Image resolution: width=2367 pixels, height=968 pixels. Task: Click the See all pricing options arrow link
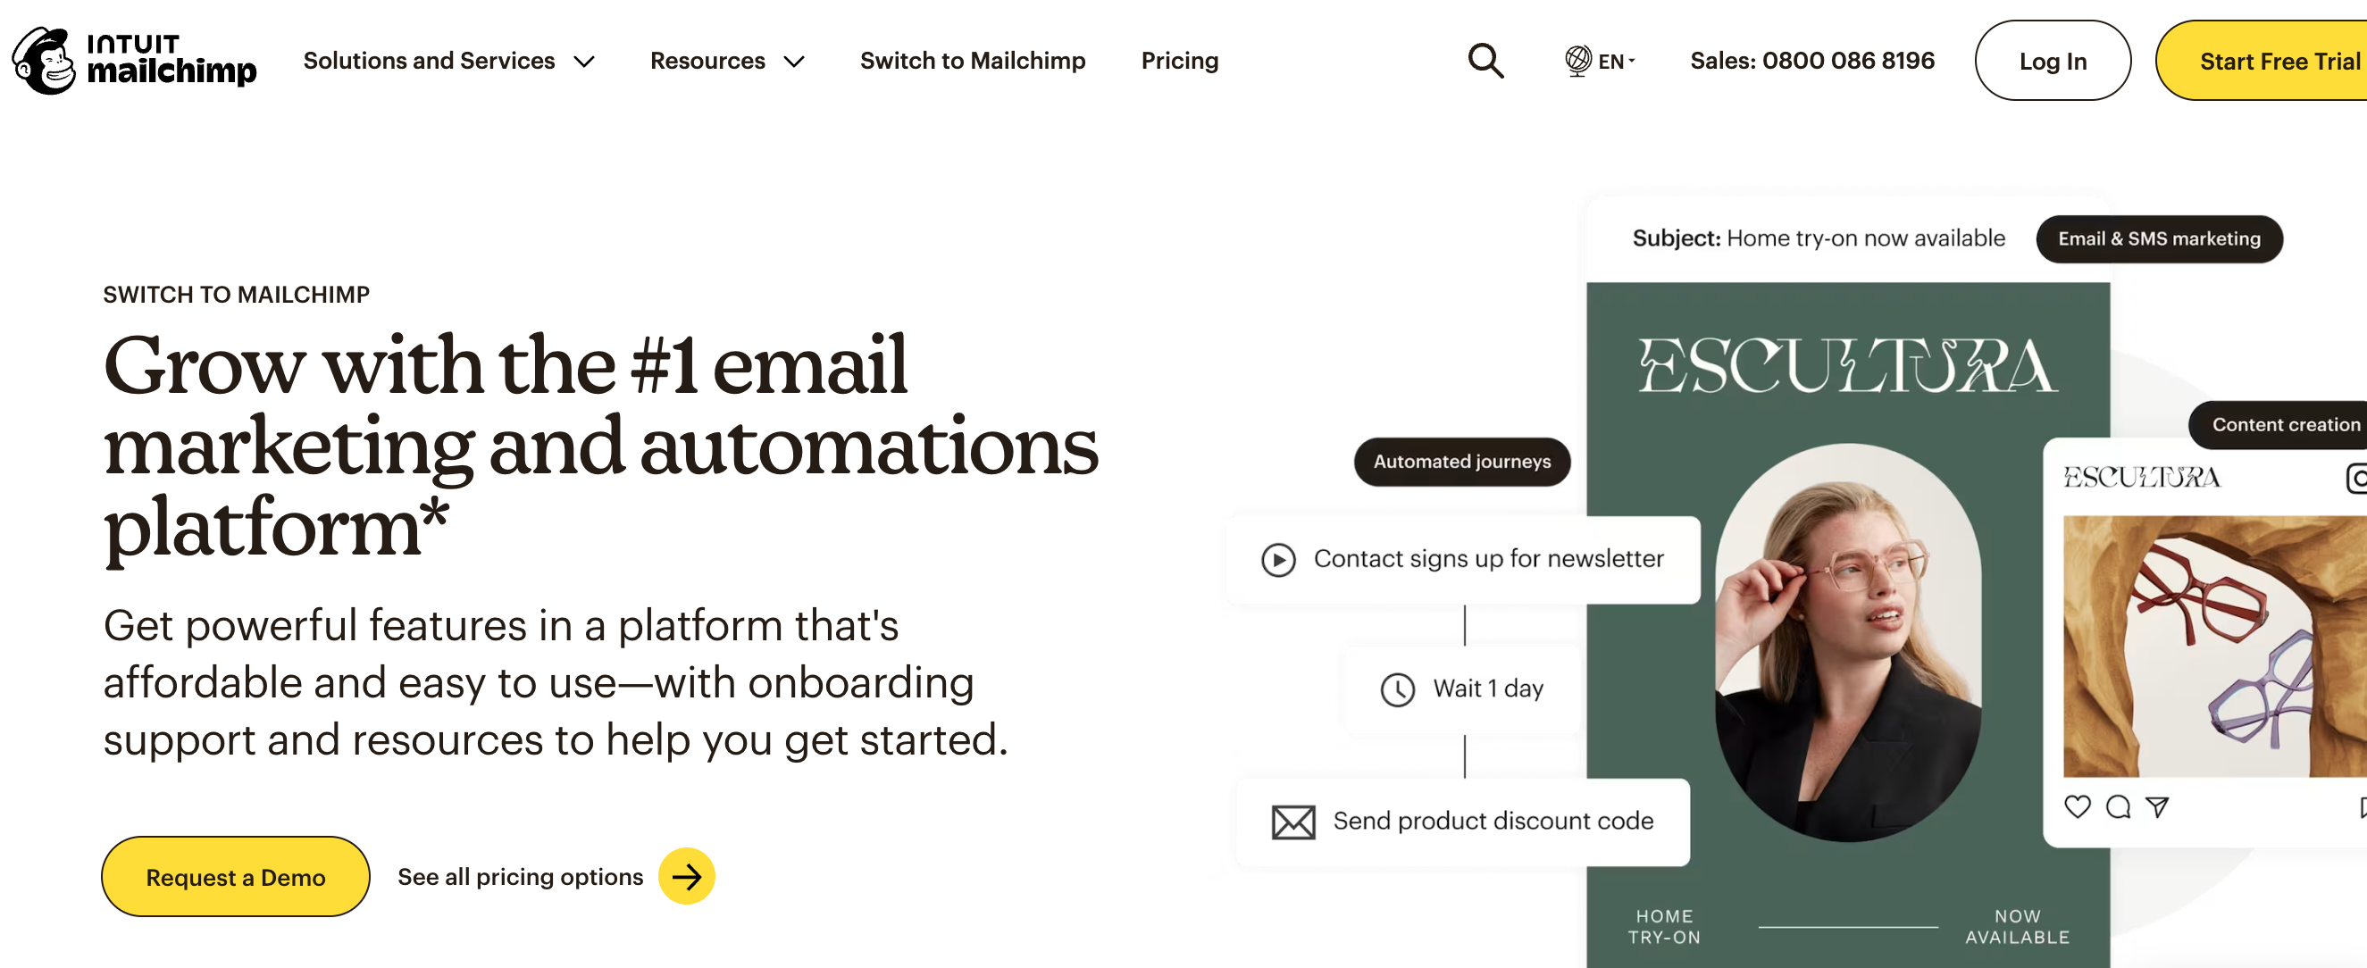pyautogui.click(x=689, y=876)
